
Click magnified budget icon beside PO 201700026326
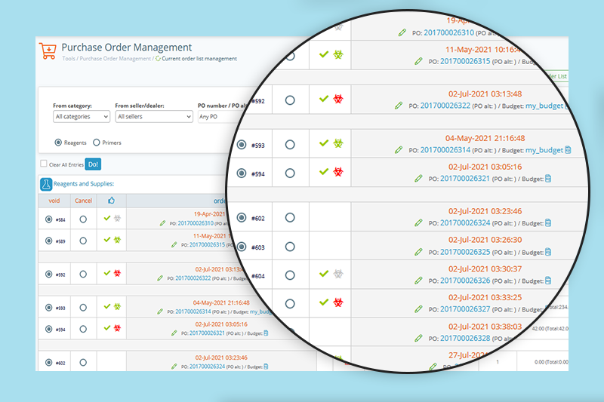pos(548,281)
